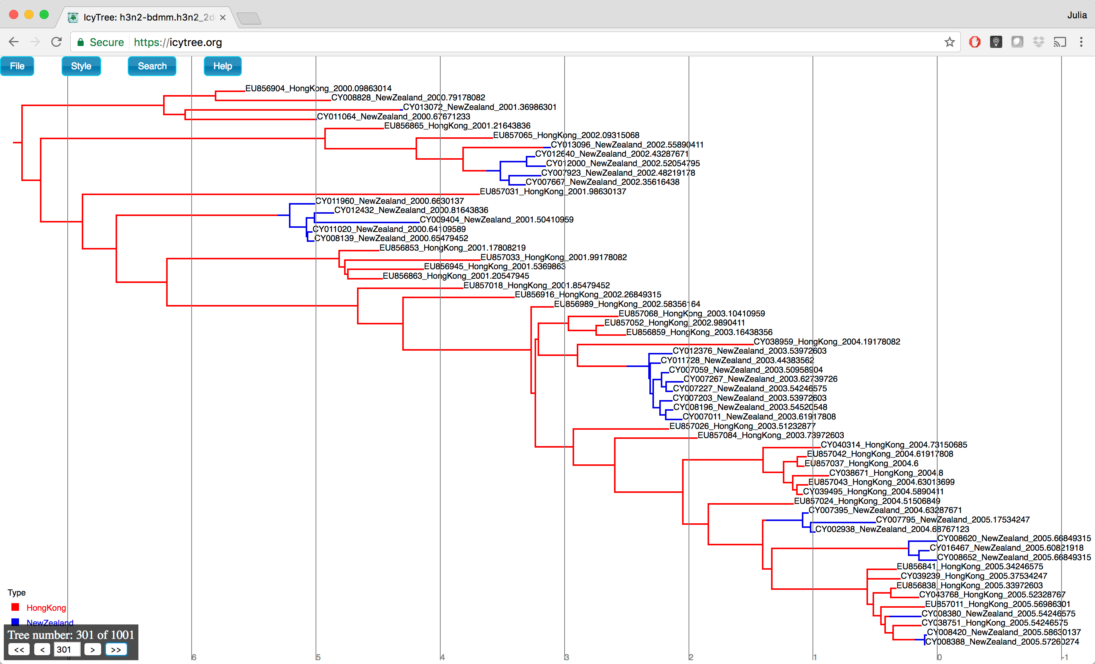Jump to last tree (>>)
Viewport: 1095px width, 664px height.
tap(116, 649)
